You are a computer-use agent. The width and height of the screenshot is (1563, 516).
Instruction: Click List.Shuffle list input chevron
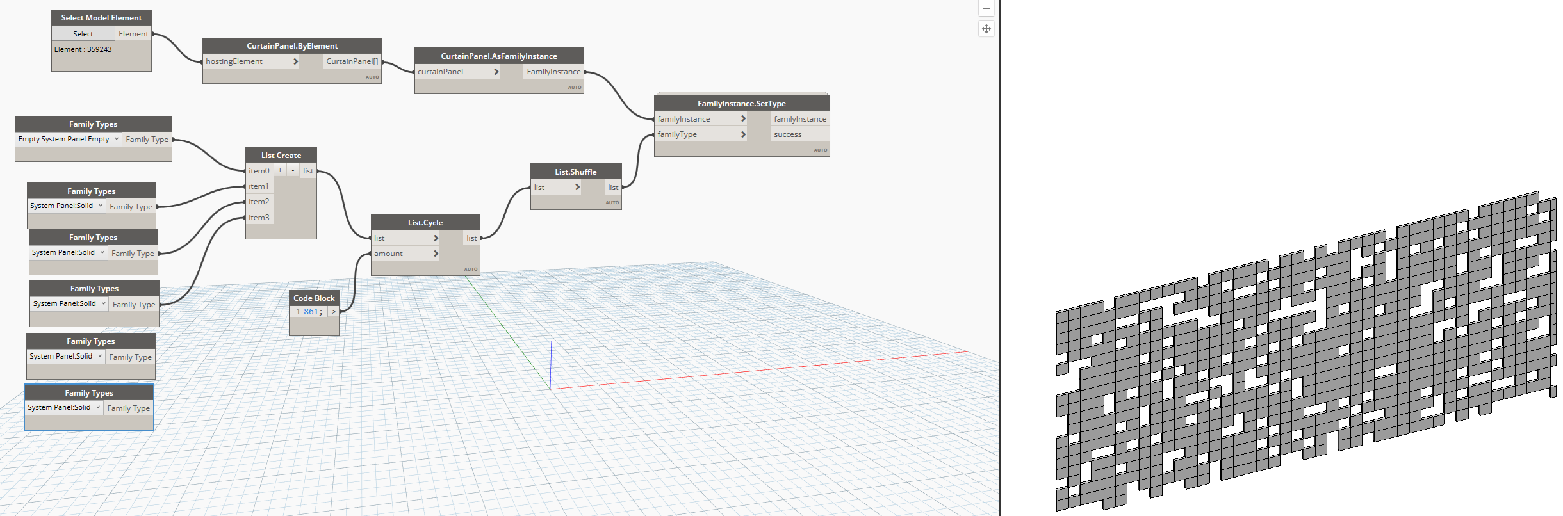pos(577,188)
